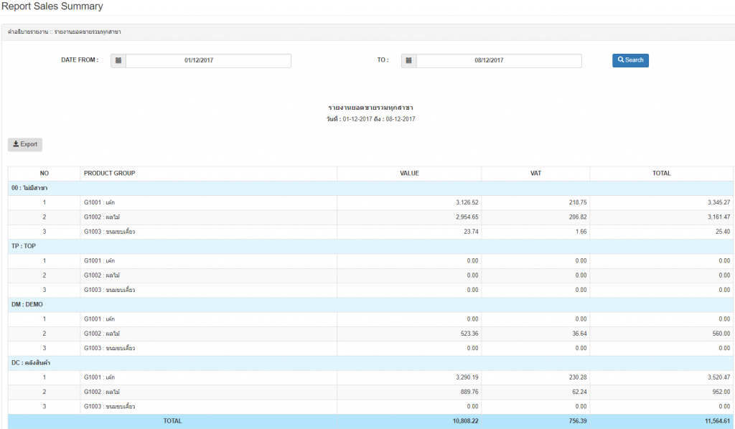Select the PRODUCT GROUP column header
Image resolution: width=735 pixels, height=429 pixels.
tap(209, 174)
